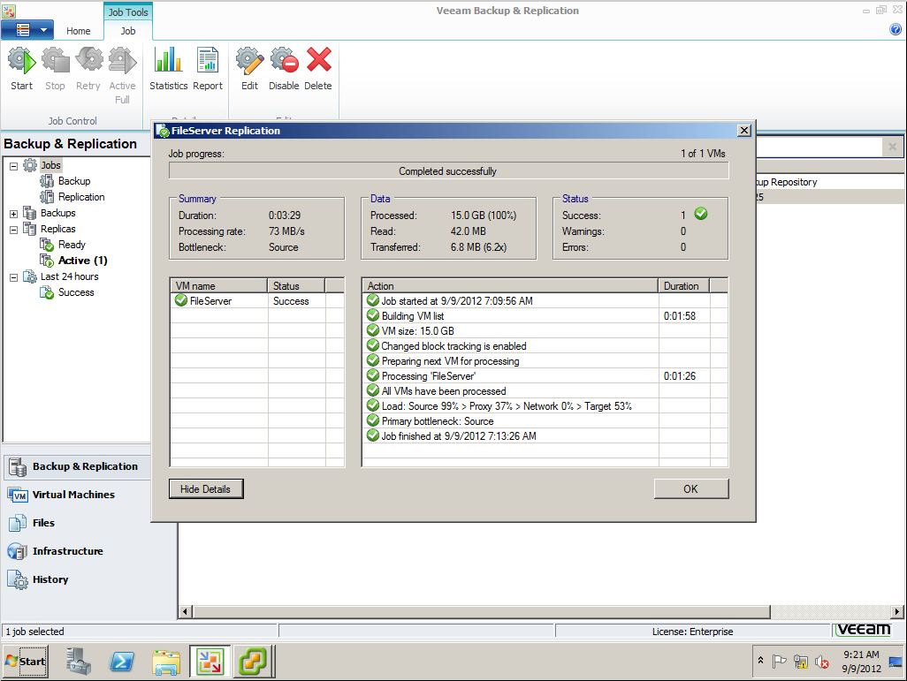Screen dimensions: 907x681
Task: Select 'Load: Source 99%' action row
Action: click(x=545, y=405)
